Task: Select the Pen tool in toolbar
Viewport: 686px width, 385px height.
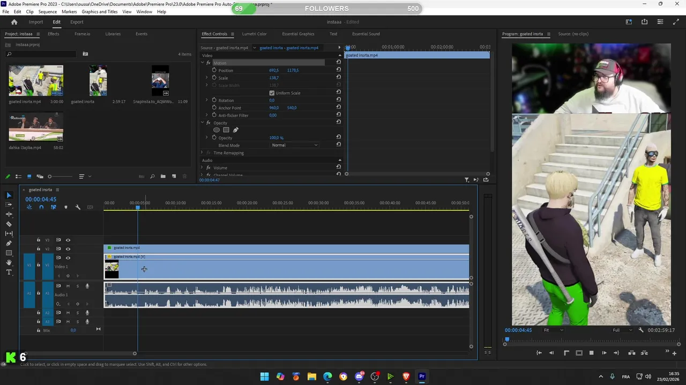Action: (x=9, y=243)
